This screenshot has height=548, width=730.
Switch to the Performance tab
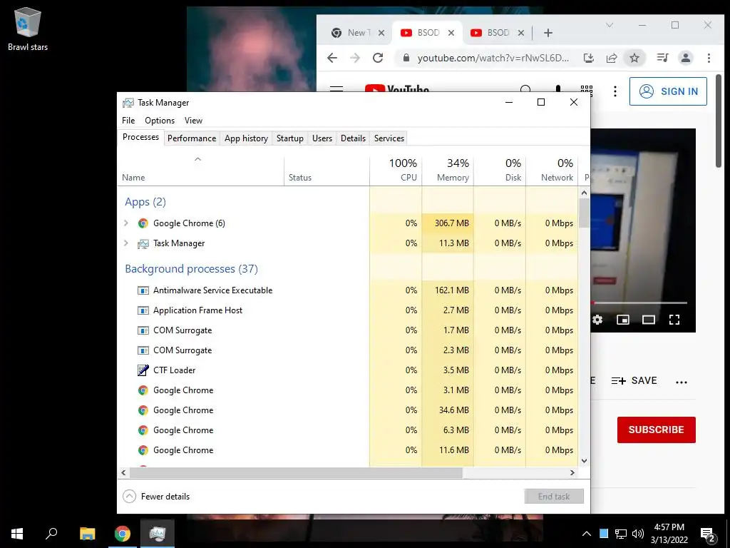pyautogui.click(x=192, y=138)
